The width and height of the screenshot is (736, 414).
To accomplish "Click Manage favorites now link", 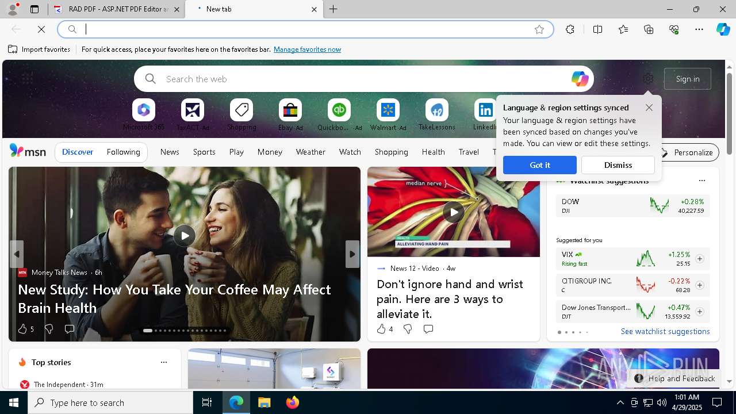I will 307,49.
